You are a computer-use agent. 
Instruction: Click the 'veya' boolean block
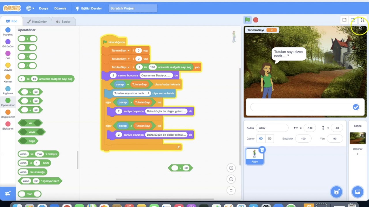pos(31,132)
